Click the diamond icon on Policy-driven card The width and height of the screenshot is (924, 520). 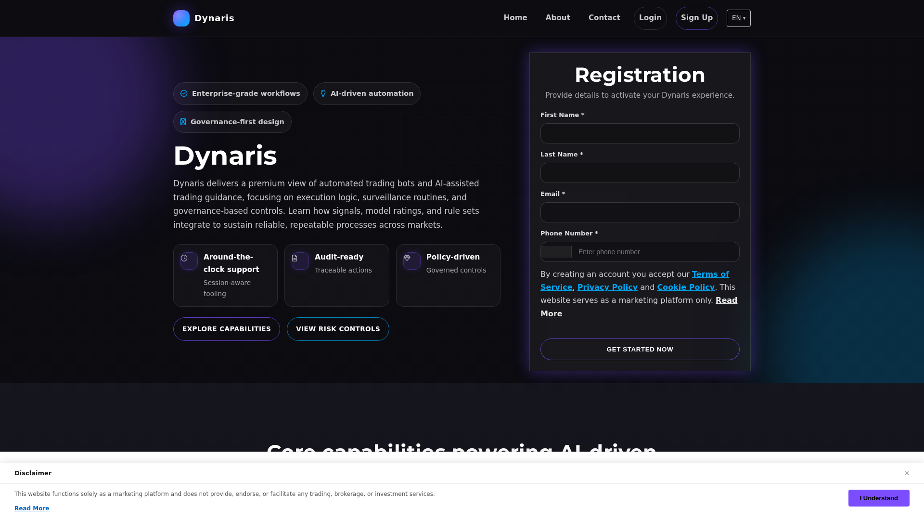pyautogui.click(x=407, y=258)
